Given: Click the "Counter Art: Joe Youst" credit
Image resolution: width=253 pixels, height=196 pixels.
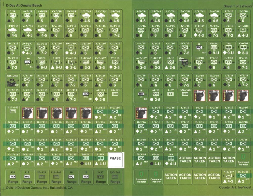Looking at the screenshot, I should click(x=235, y=187).
